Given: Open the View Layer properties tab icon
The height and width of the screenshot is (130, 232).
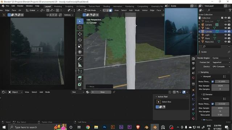Looking at the screenshot, I should (193, 68).
